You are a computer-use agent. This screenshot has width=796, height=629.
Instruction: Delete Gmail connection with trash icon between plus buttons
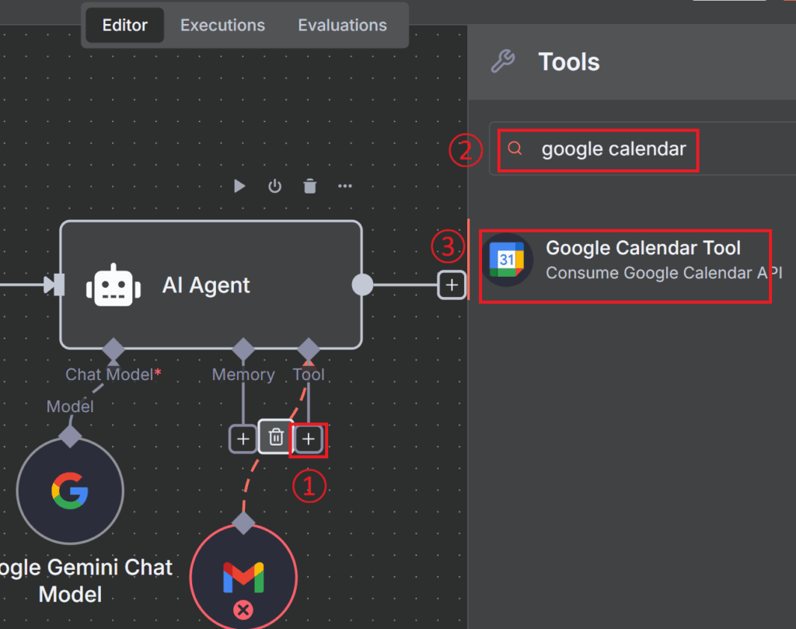pyautogui.click(x=275, y=439)
